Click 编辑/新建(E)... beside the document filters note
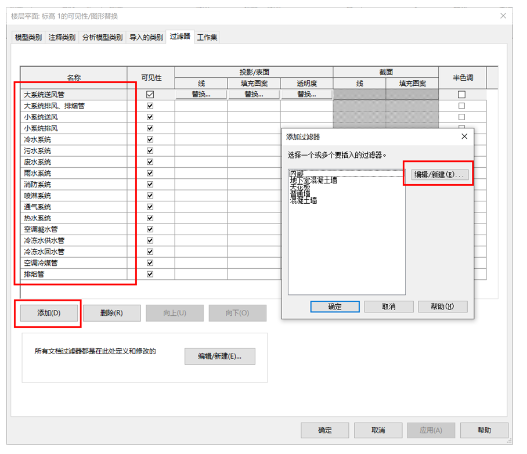This screenshot has height=454, width=527. point(220,356)
